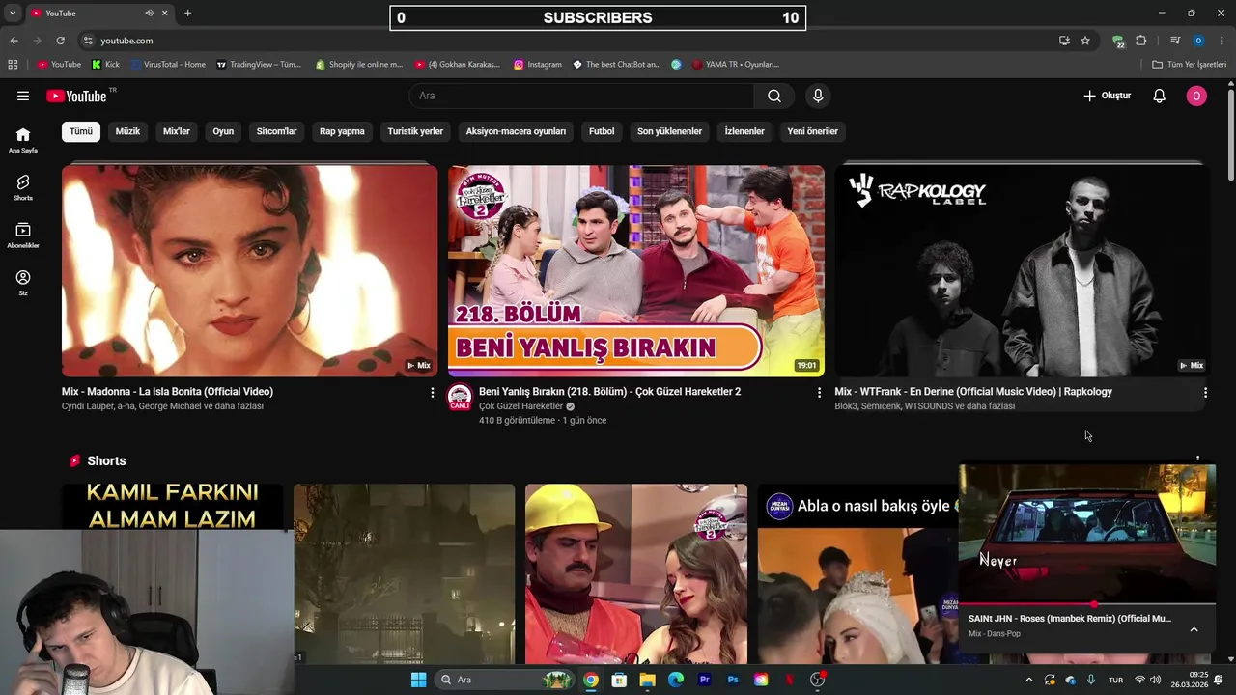Image resolution: width=1236 pixels, height=695 pixels.
Task: Open the Tüm Yer İşaretleri folder
Action: [1190, 65]
